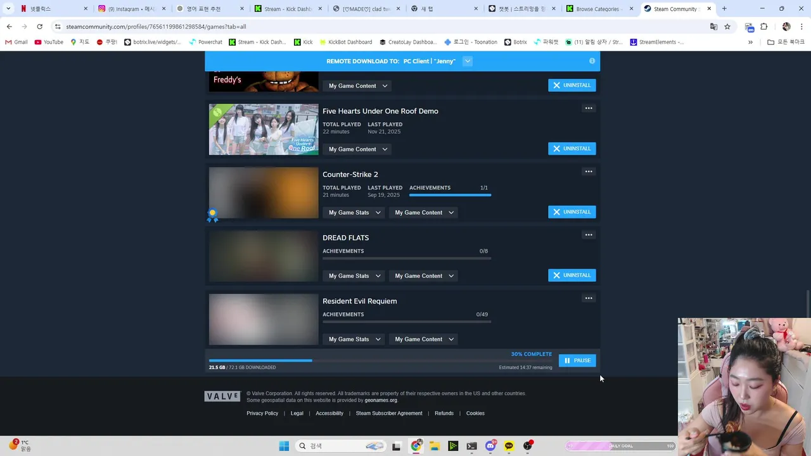Open the Chrome three-dot menu
This screenshot has width=811, height=456.
pos(801,27)
